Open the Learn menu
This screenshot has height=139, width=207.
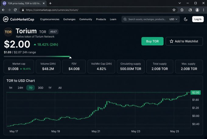pos(113,19)
